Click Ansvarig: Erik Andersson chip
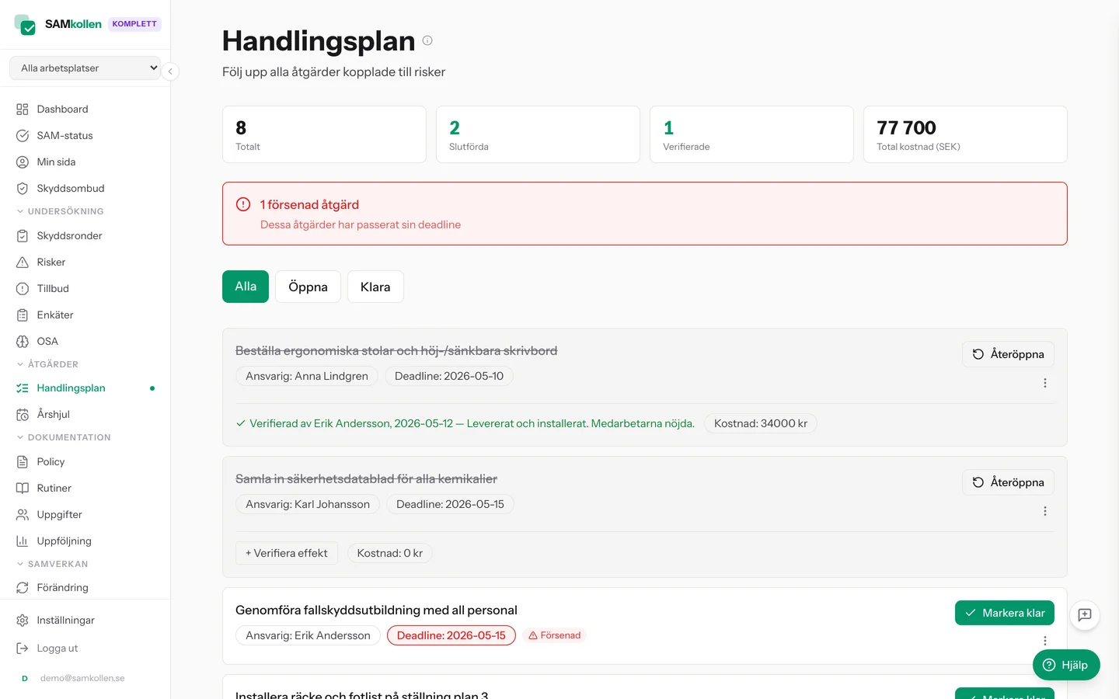 click(x=308, y=635)
